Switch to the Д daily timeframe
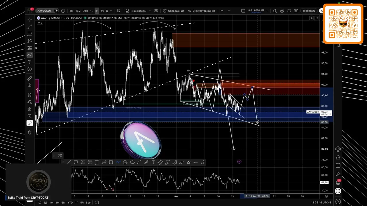 click(x=107, y=11)
